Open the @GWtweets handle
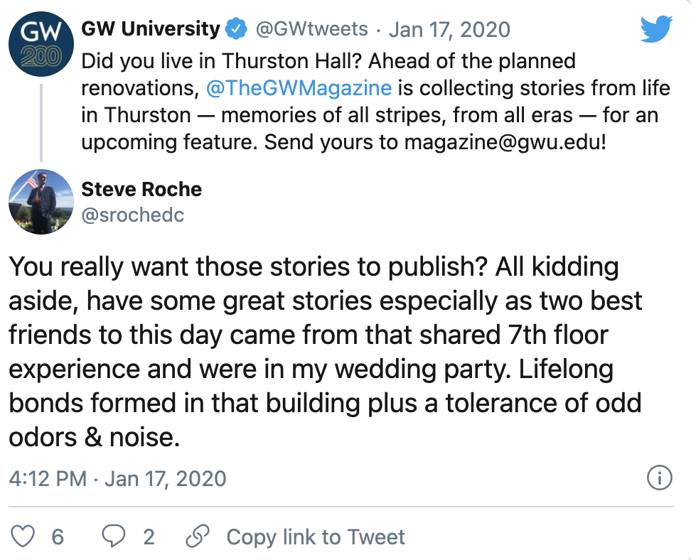 pos(311,29)
